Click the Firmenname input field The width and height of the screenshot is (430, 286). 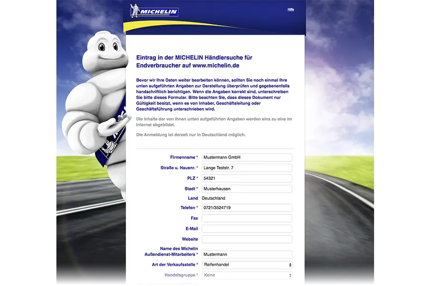tap(247, 157)
